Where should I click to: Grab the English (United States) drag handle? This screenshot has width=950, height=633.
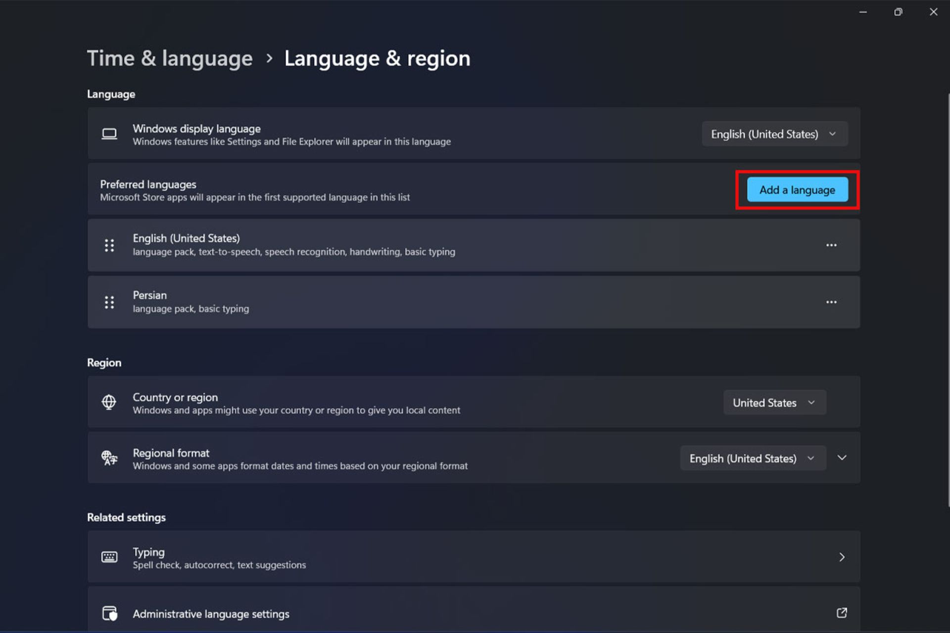click(x=109, y=245)
